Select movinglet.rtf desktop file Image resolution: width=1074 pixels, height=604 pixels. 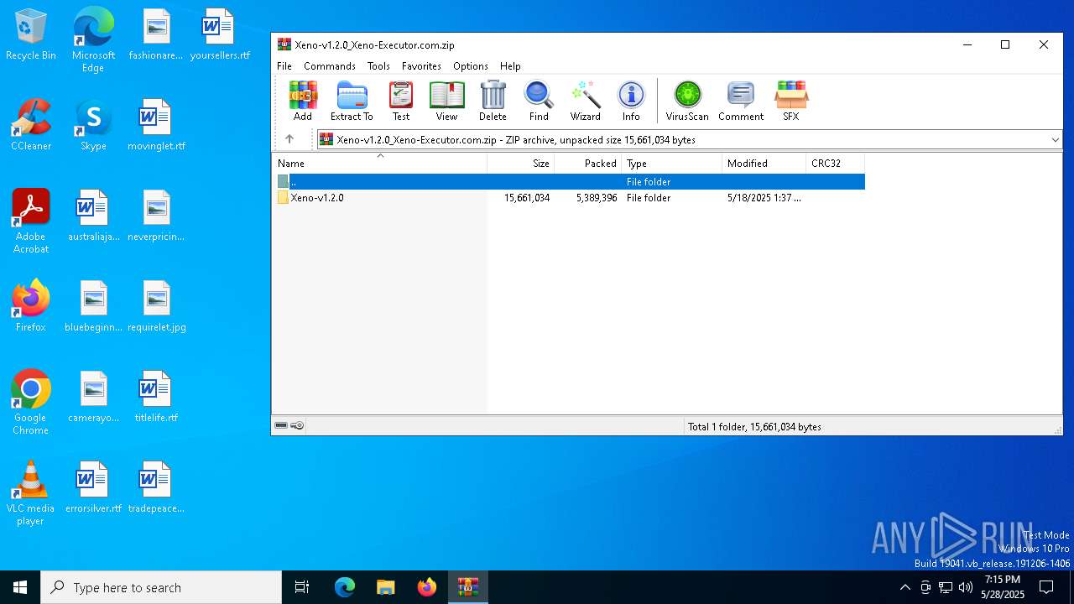[156, 124]
